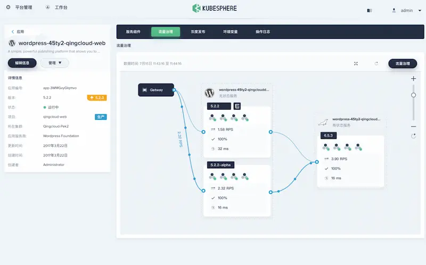Zoom in graph with plus icon
Image resolution: width=426 pixels, height=265 pixels.
pos(414,78)
